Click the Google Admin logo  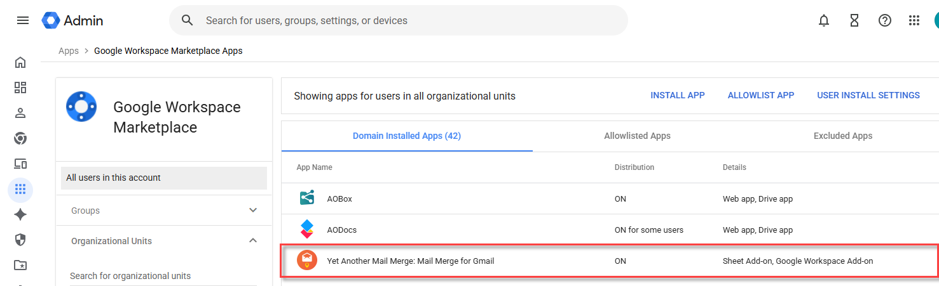pyautogui.click(x=72, y=20)
